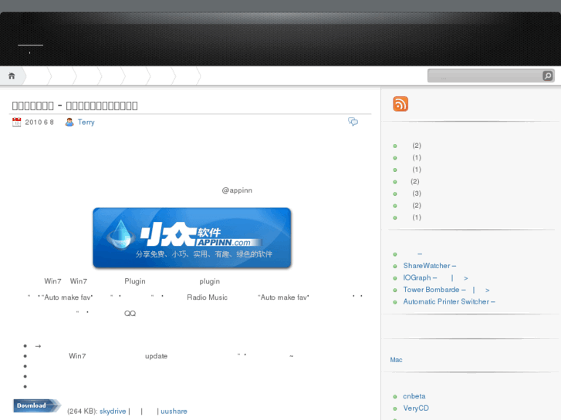This screenshot has height=420, width=561.
Task: Click the APPINN.com banner image
Action: click(x=192, y=238)
